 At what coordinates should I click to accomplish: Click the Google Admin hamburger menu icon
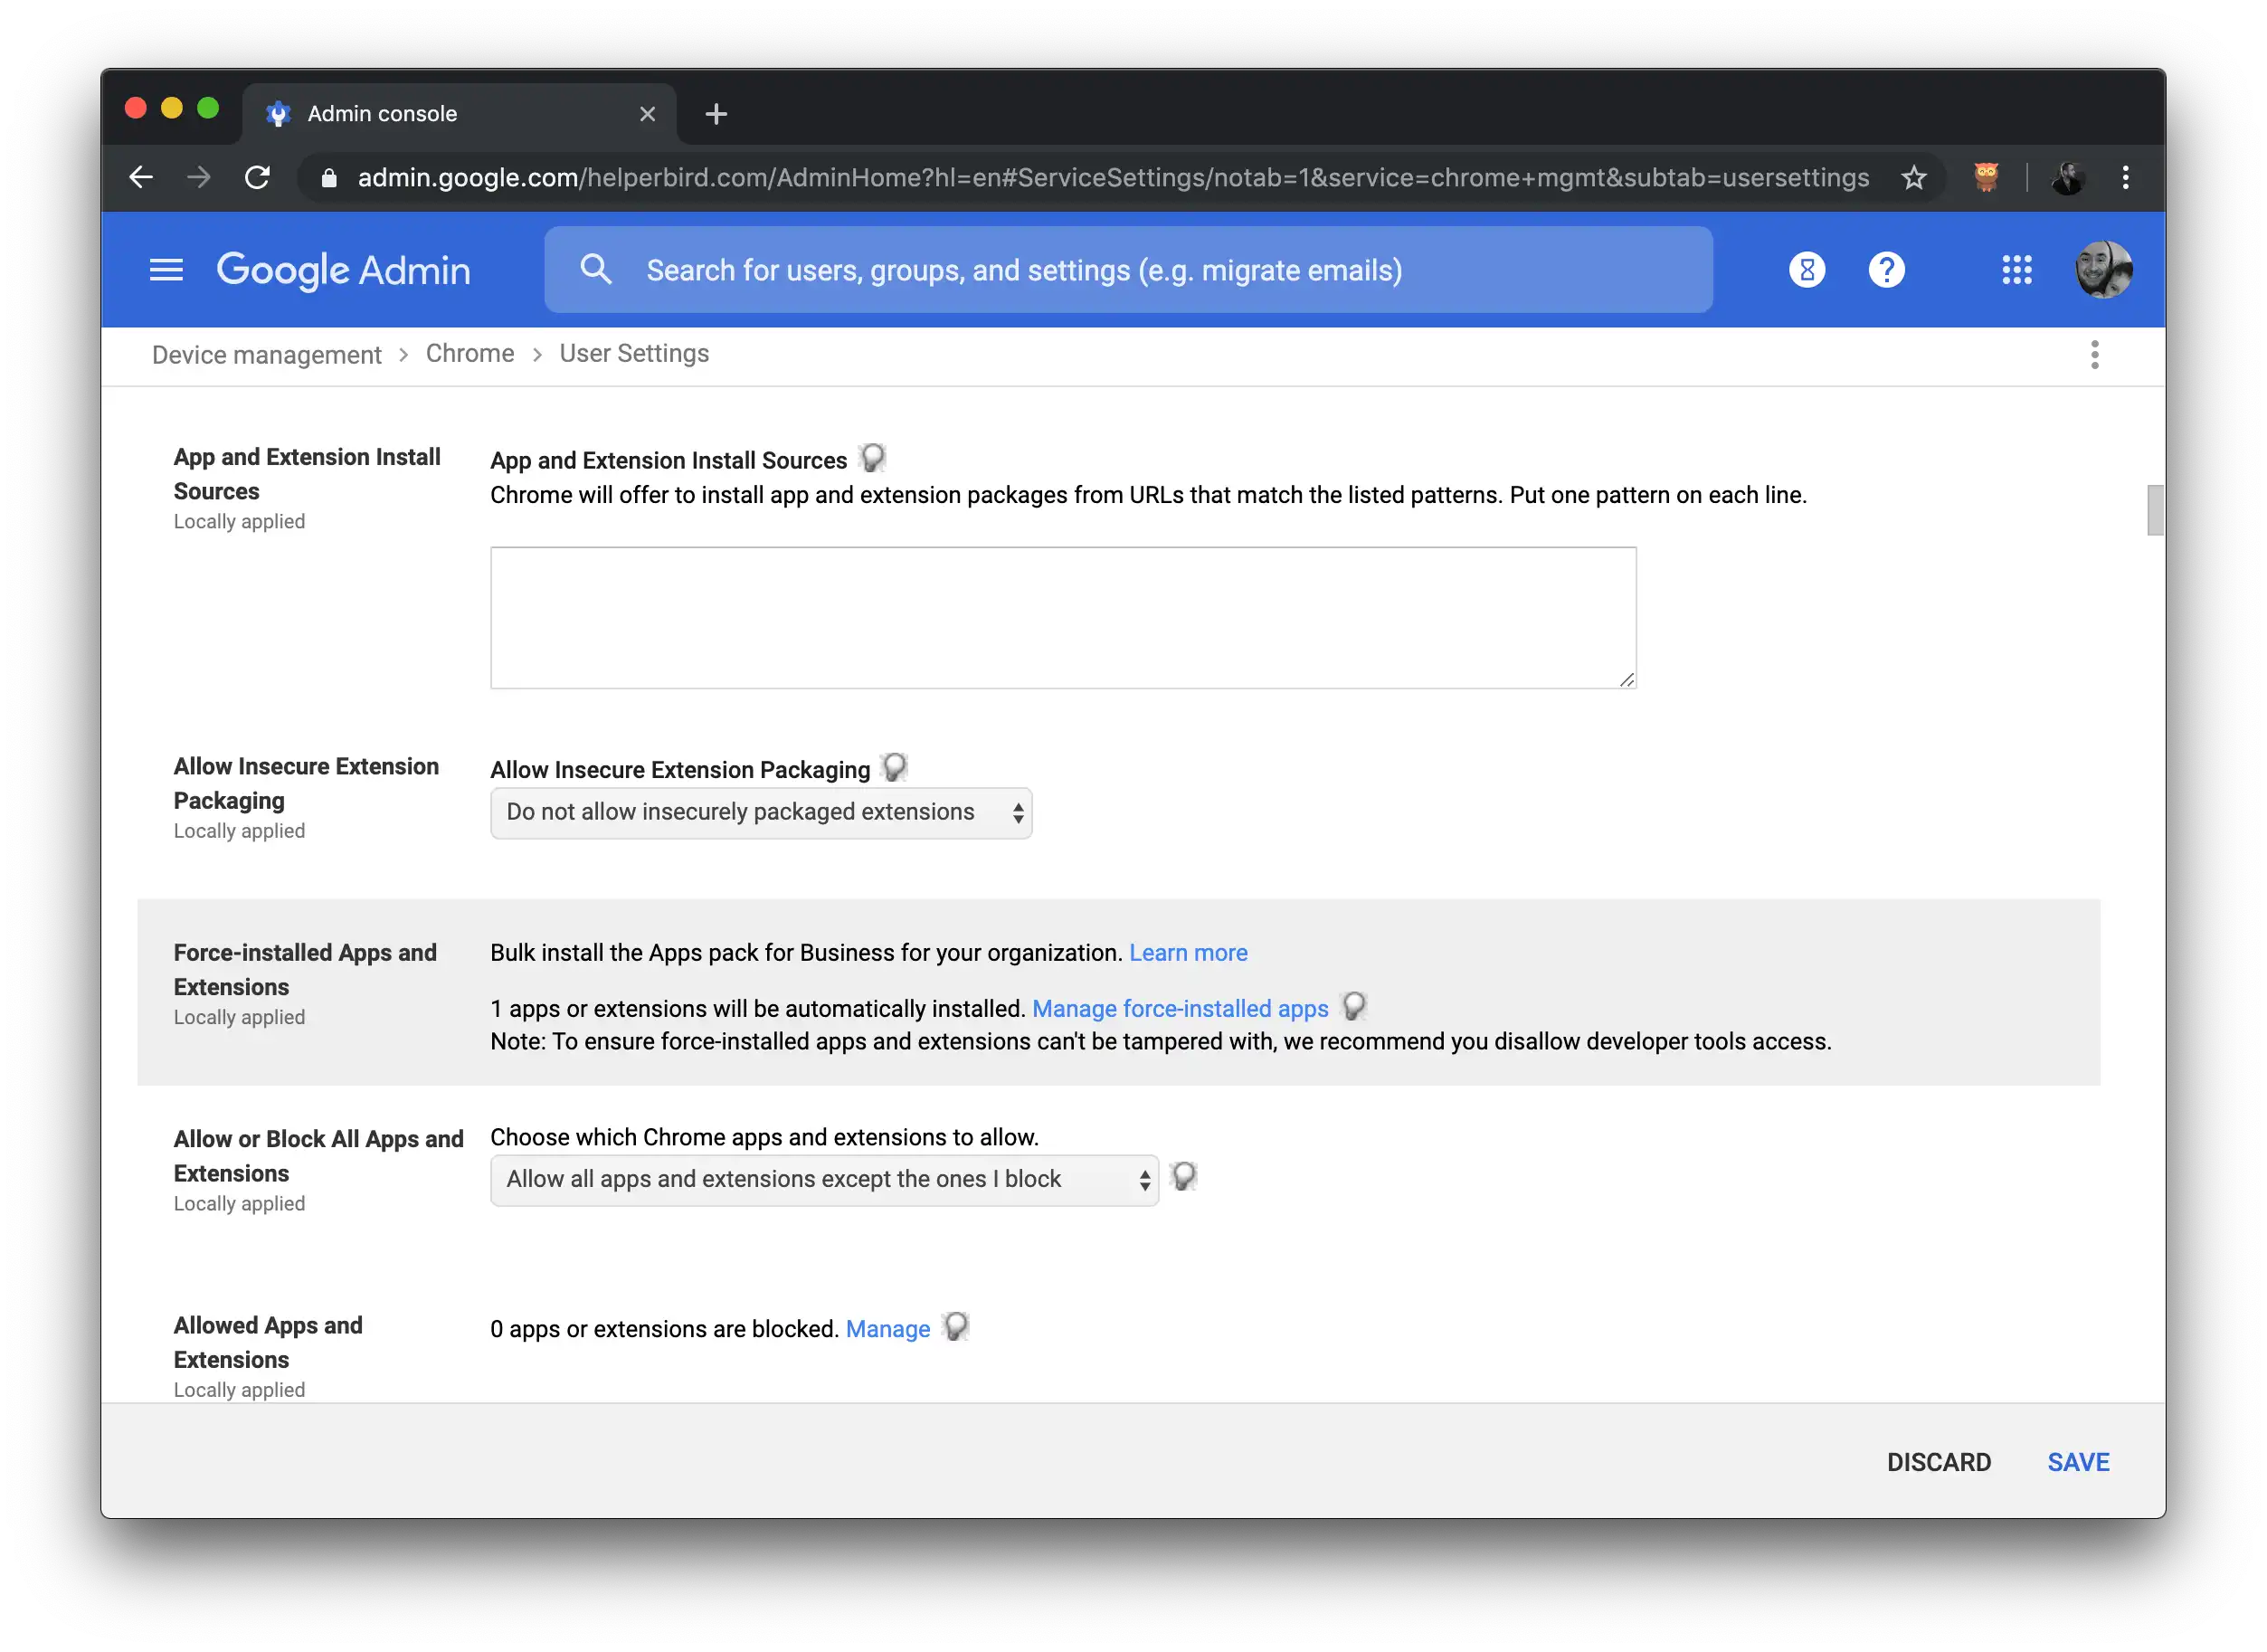(x=164, y=271)
